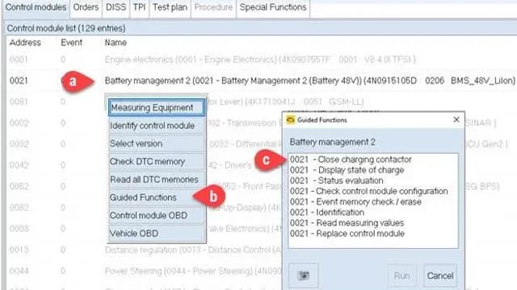Open the DISS tab
Screen dimensions: 517x290
tap(116, 7)
